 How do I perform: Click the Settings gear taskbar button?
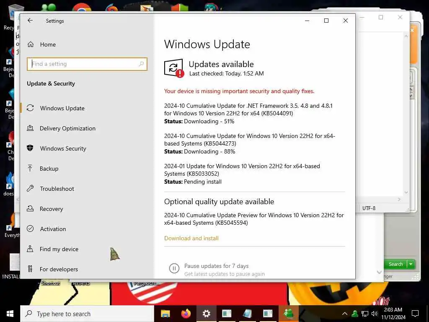[x=206, y=314]
